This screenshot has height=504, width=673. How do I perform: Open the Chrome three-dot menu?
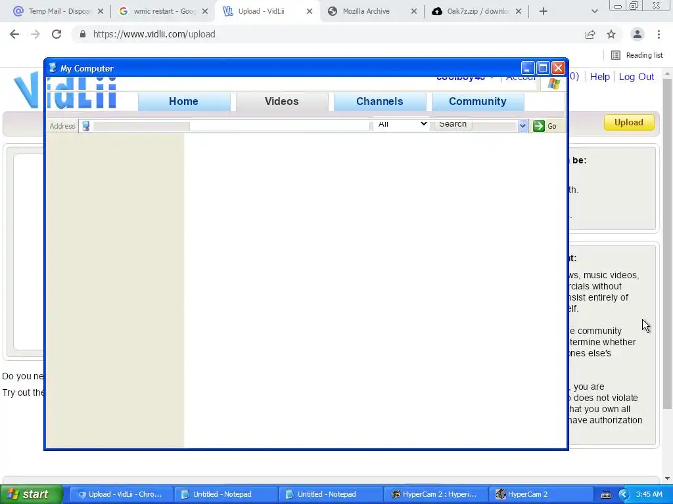pos(659,34)
